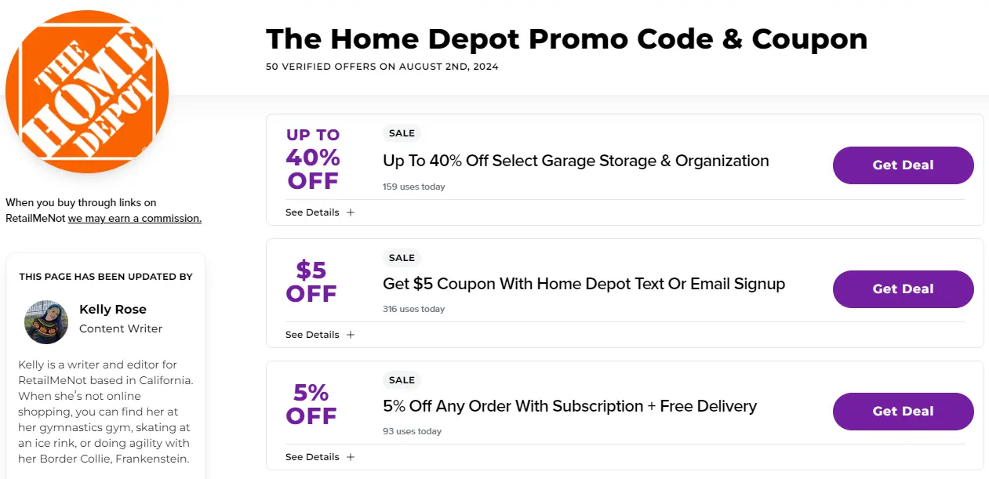Click the purple $5 OFF label
Image resolution: width=989 pixels, height=479 pixels.
click(311, 282)
